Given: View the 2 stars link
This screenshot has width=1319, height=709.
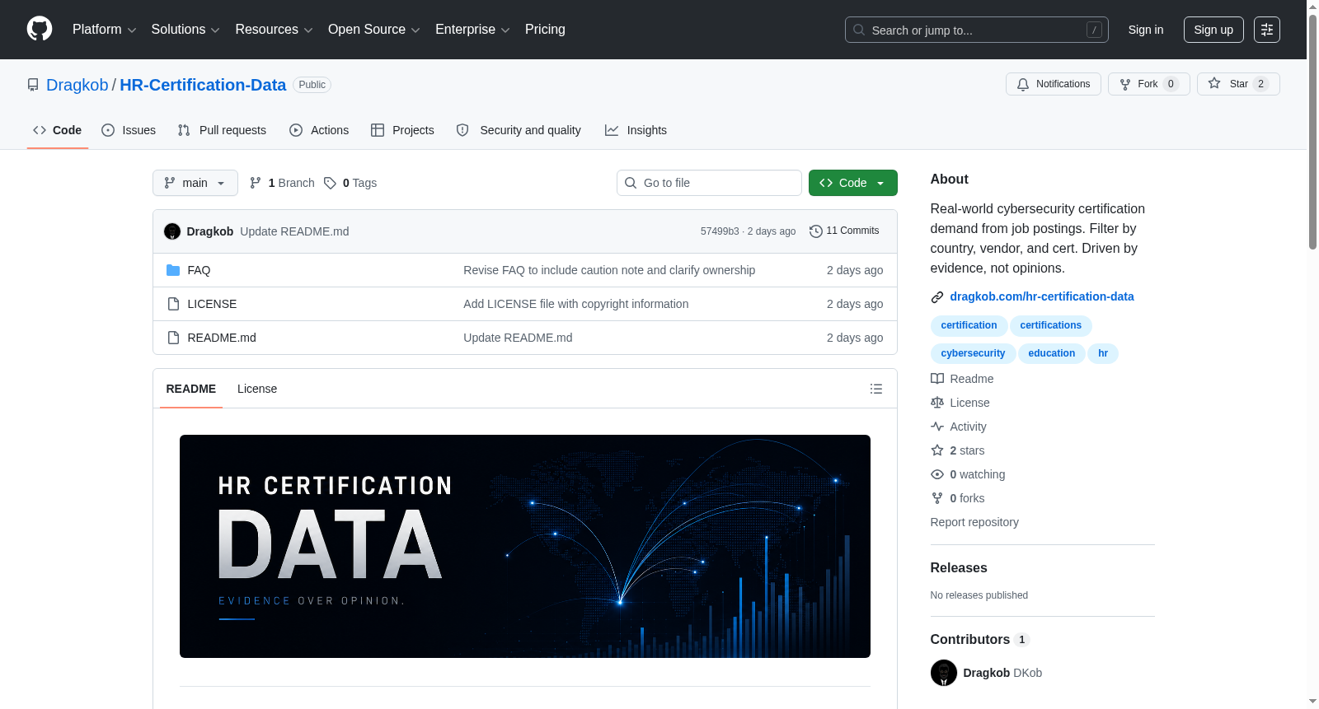Looking at the screenshot, I should pyautogui.click(x=958, y=450).
